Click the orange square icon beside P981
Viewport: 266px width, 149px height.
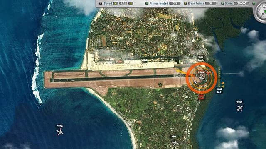click(209, 73)
